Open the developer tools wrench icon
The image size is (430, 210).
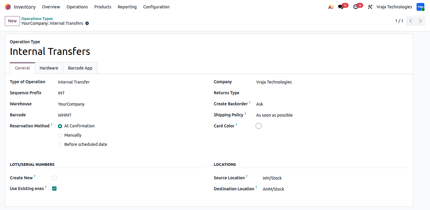tap(370, 7)
